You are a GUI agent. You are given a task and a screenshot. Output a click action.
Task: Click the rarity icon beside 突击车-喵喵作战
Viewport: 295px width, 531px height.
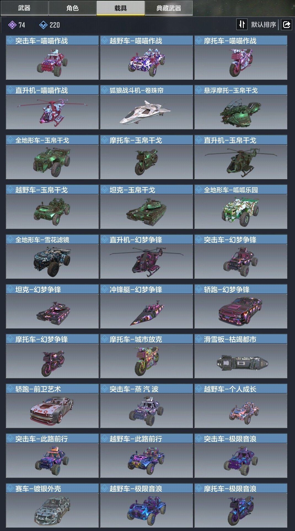(10, 41)
